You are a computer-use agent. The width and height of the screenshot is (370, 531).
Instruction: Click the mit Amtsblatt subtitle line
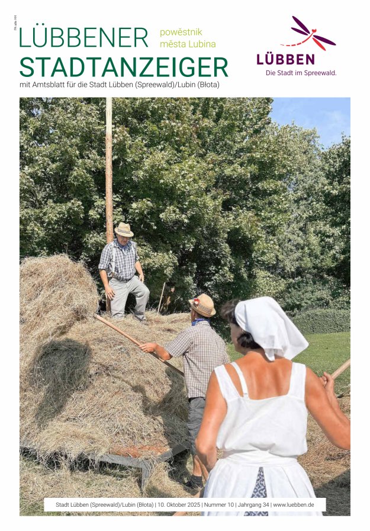pos(120,85)
